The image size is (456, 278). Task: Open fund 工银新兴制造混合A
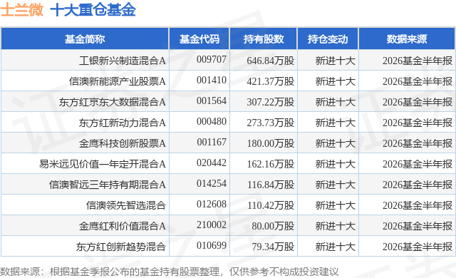click(123, 61)
